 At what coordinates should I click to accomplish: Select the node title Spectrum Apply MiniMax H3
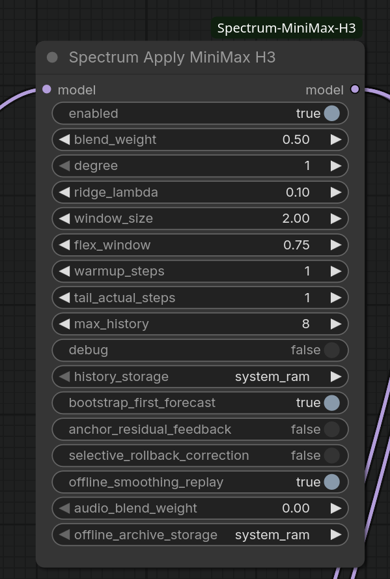(x=172, y=57)
